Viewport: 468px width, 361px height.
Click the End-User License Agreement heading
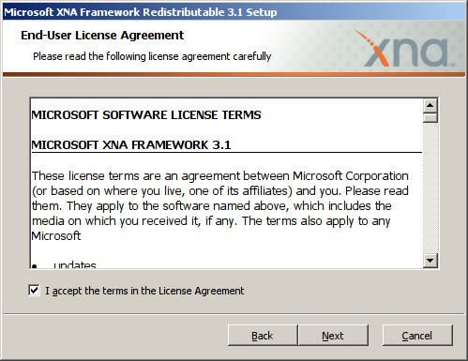tap(102, 36)
